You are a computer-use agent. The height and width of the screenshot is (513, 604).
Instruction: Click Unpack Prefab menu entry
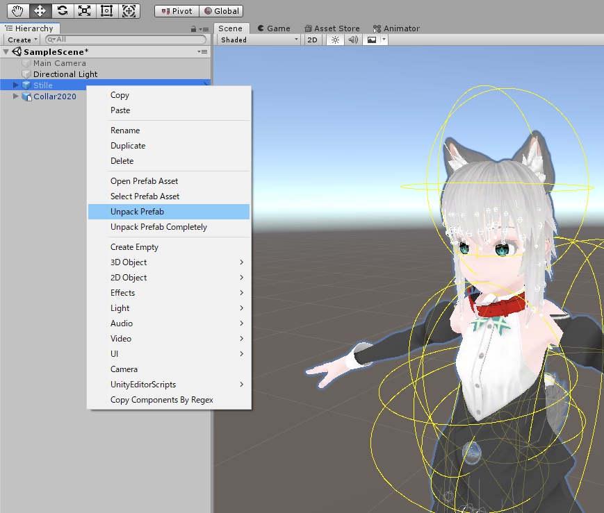tap(169, 212)
